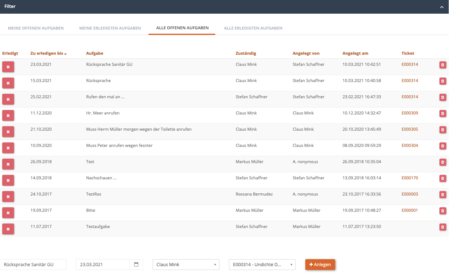Delete the task 'Rücksprache Sanitär GU'
This screenshot has width=449, height=276.
tap(443, 65)
